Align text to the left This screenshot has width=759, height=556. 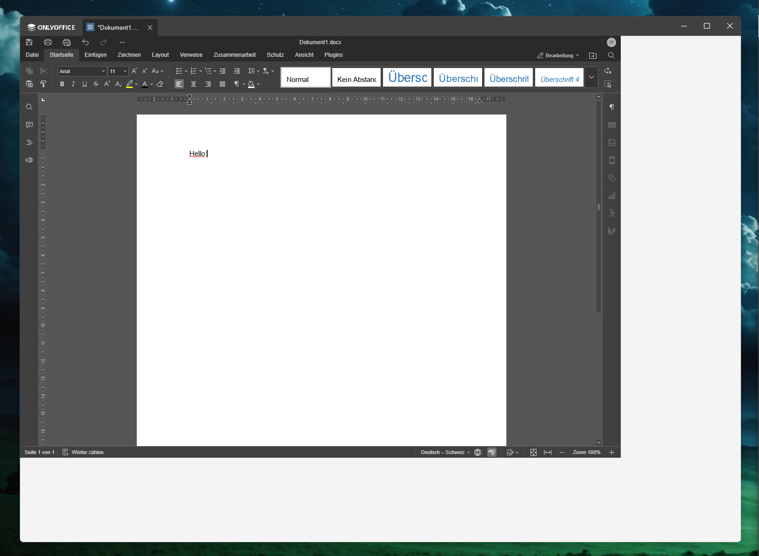pyautogui.click(x=179, y=84)
